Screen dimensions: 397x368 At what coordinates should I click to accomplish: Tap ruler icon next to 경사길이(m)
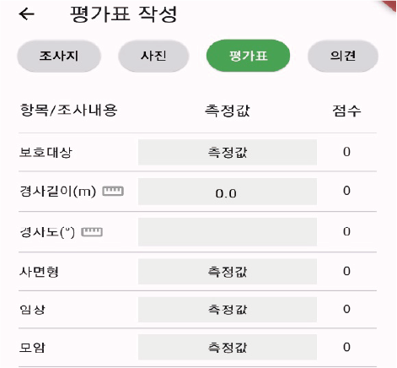[x=113, y=192]
